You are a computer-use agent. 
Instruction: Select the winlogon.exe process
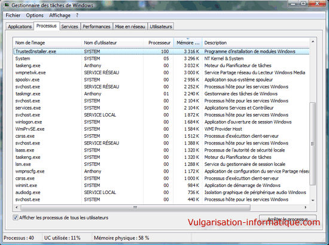(29, 122)
